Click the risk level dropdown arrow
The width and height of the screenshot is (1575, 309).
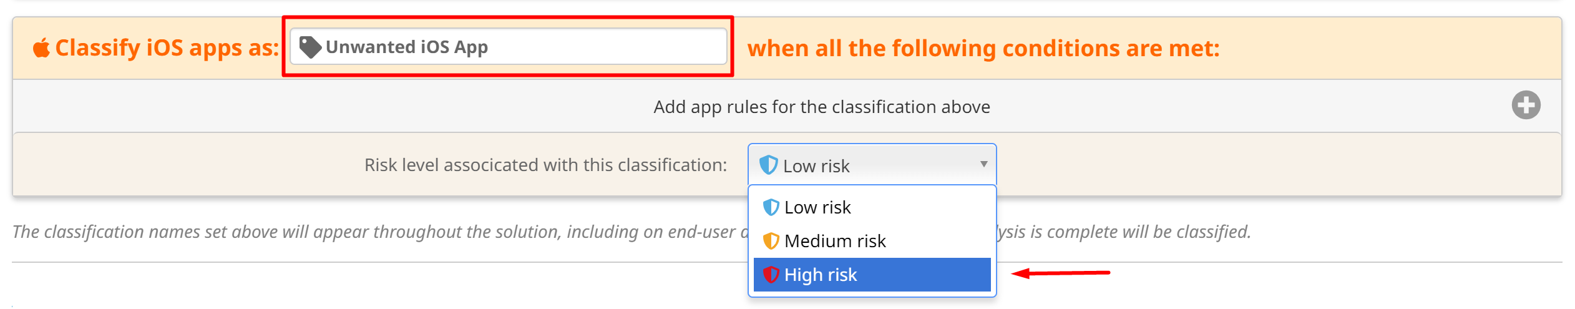click(x=983, y=164)
